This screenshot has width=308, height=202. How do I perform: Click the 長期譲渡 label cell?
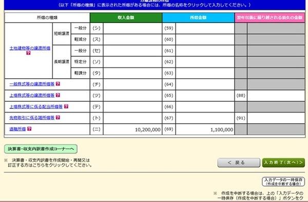coord(62,62)
